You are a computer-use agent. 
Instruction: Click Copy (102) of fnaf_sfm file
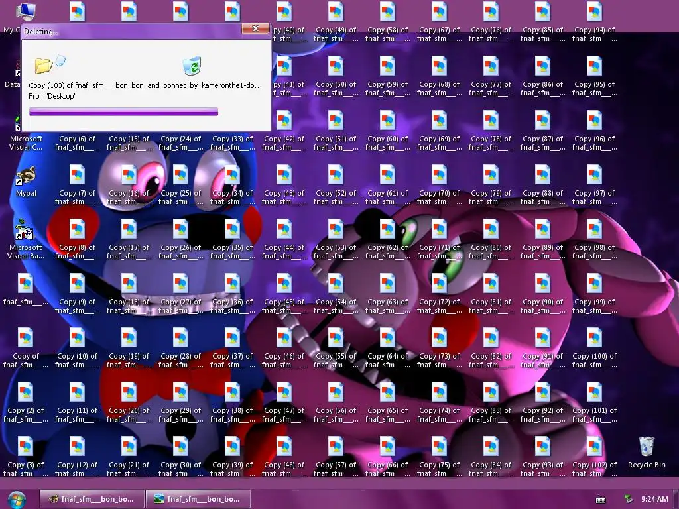pyautogui.click(x=594, y=457)
